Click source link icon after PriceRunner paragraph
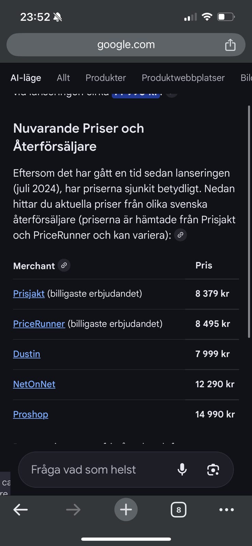The height and width of the screenshot is (546, 252). point(180,235)
